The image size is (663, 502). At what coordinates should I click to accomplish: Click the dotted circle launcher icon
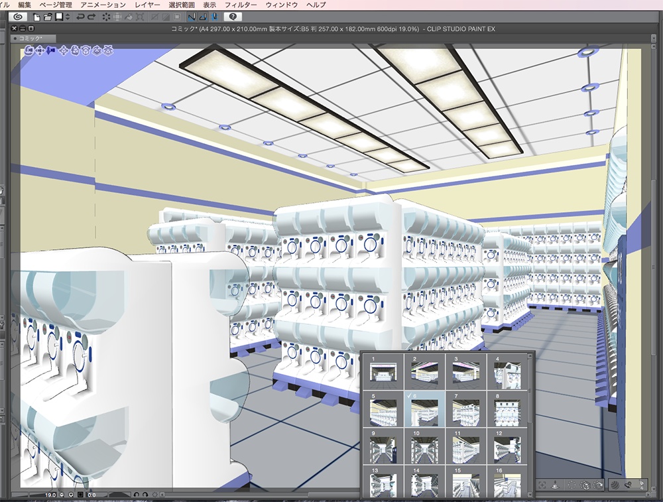(x=572, y=485)
